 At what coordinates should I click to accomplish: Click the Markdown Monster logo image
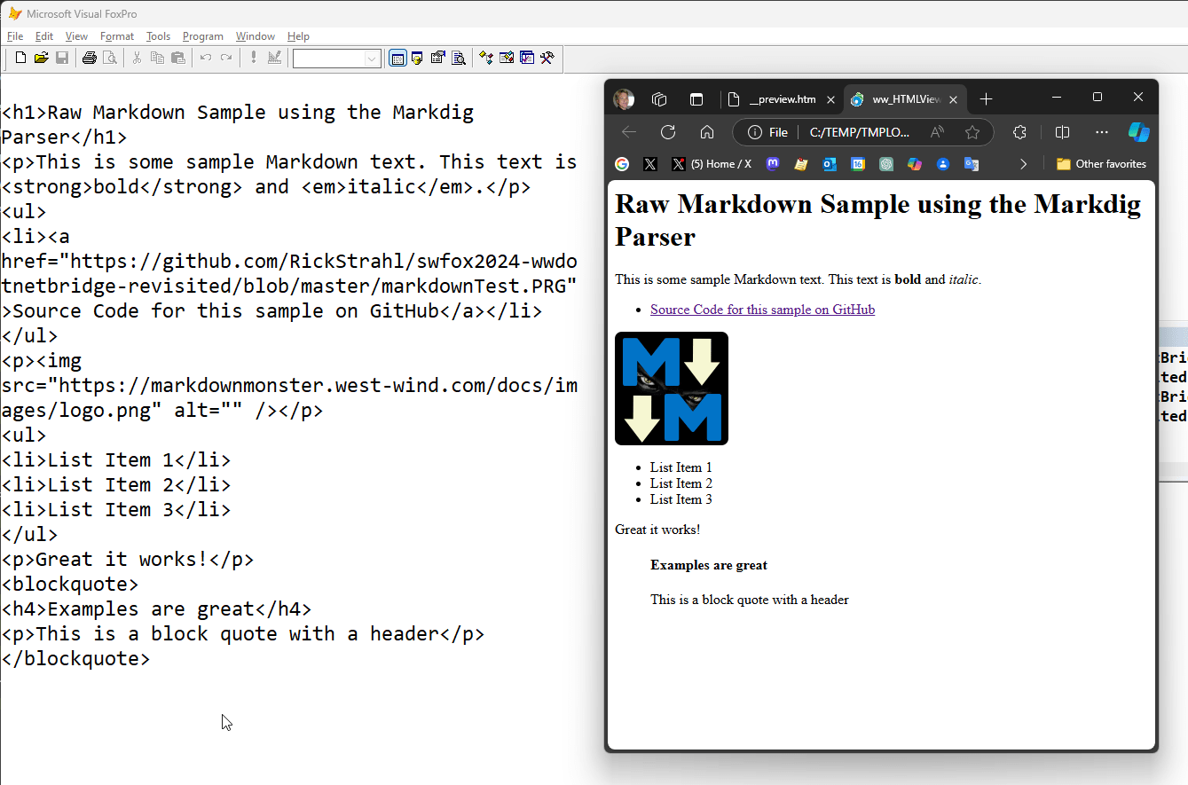tap(672, 389)
